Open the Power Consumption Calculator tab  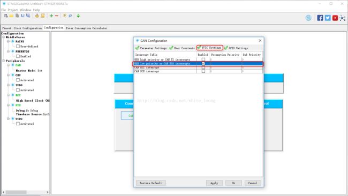pyautogui.click(x=86, y=28)
